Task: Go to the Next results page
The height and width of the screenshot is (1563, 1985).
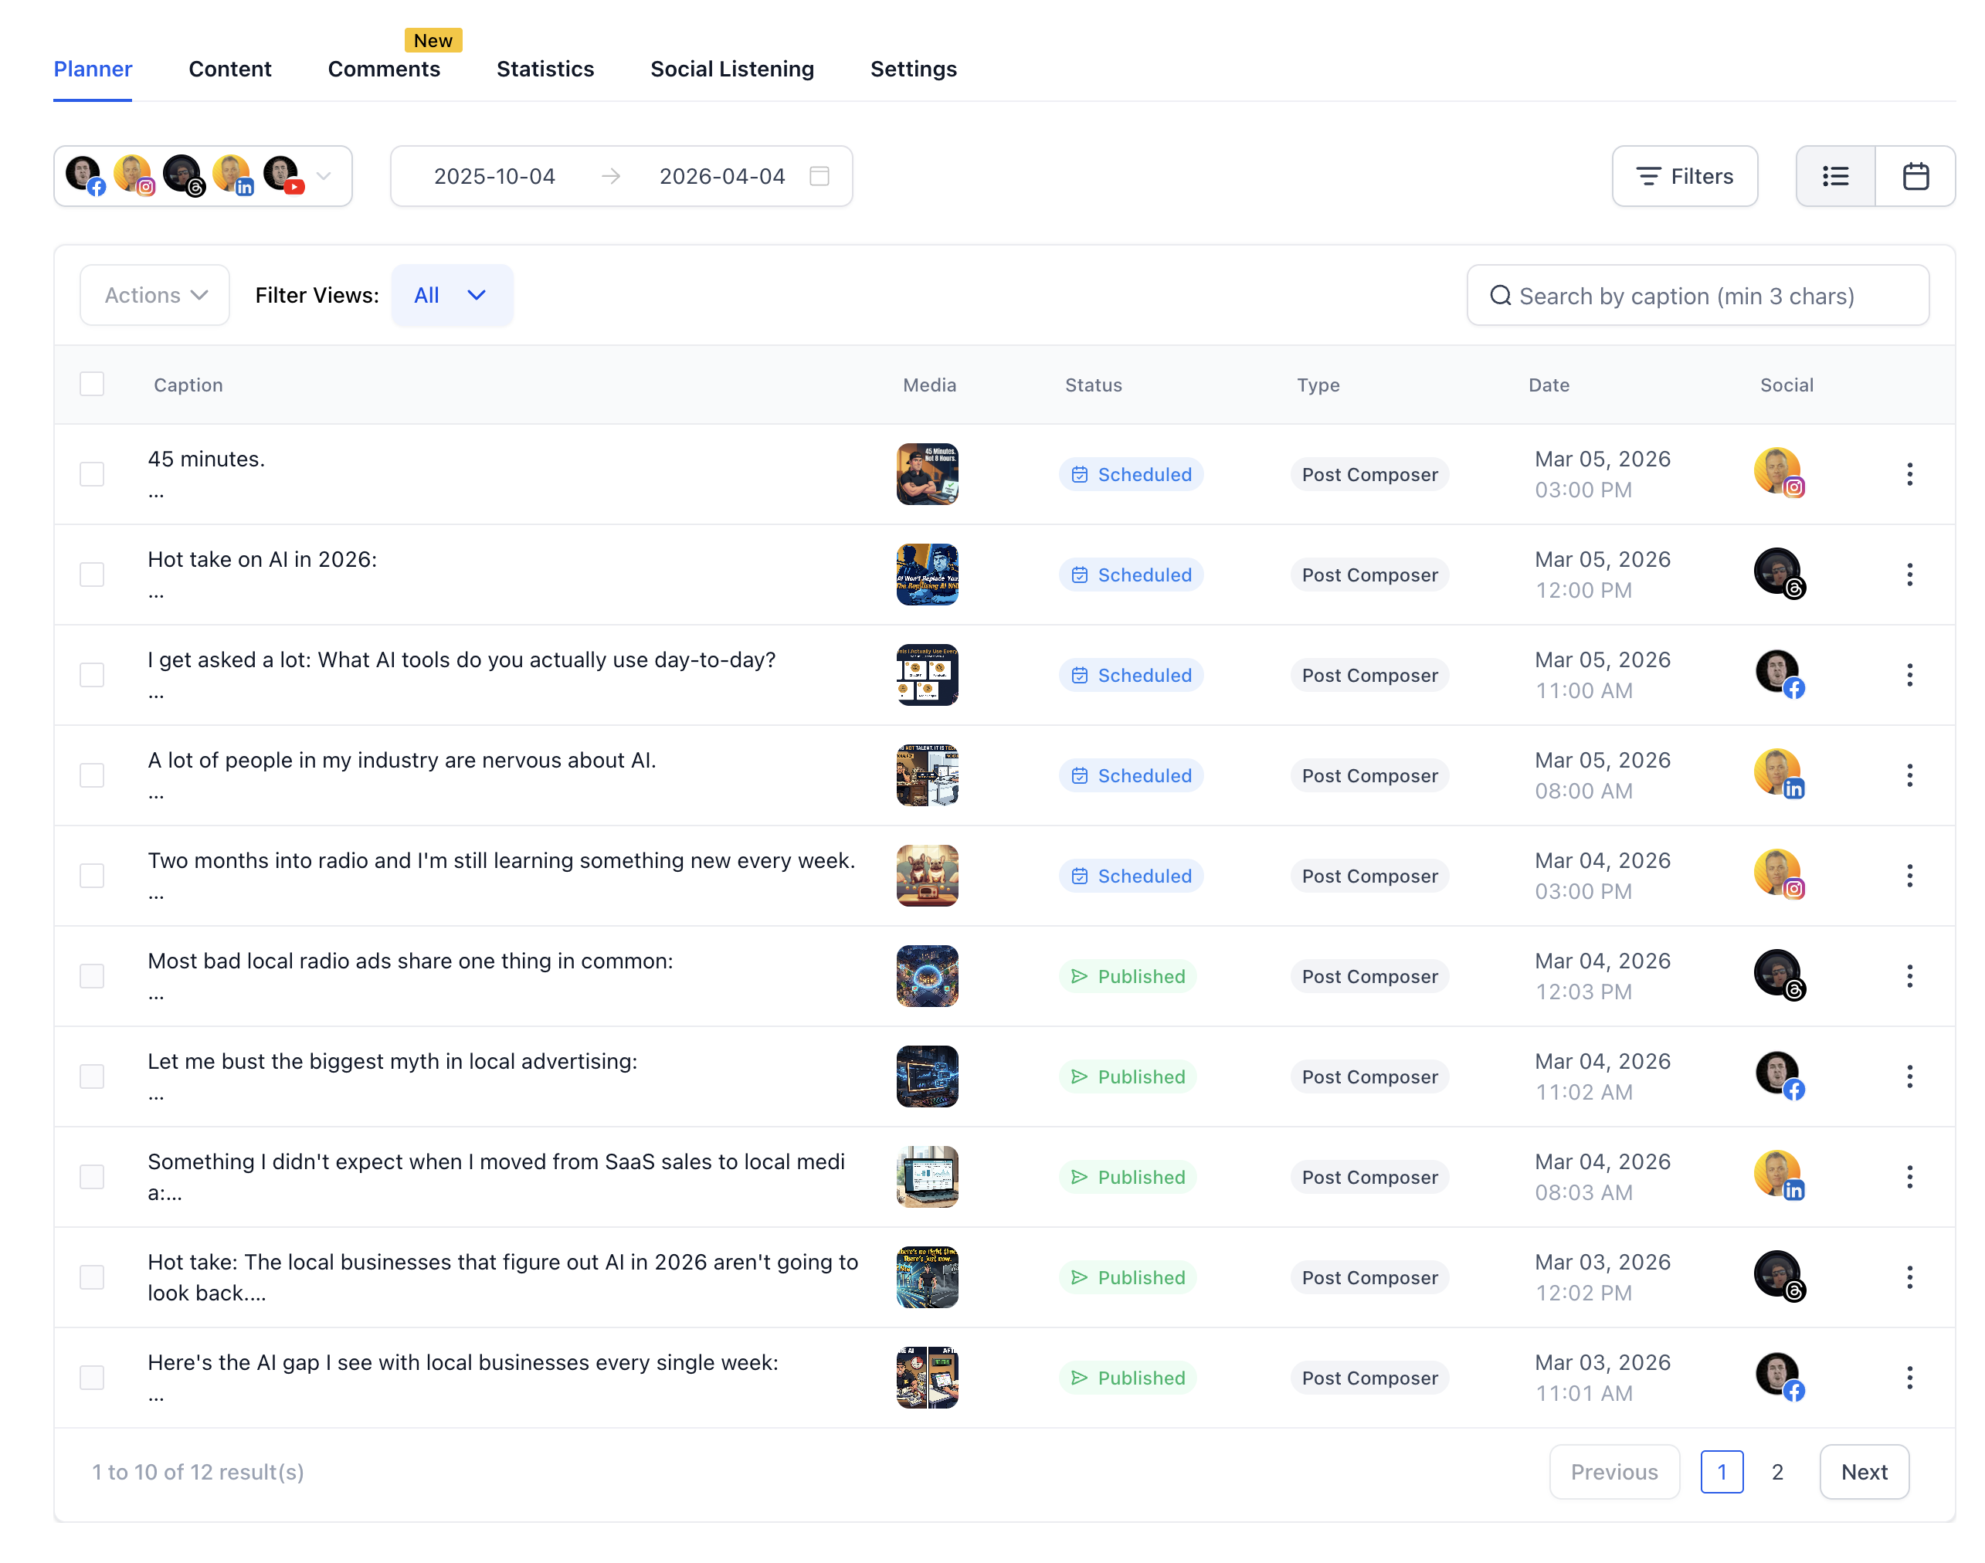Action: 1865,1471
